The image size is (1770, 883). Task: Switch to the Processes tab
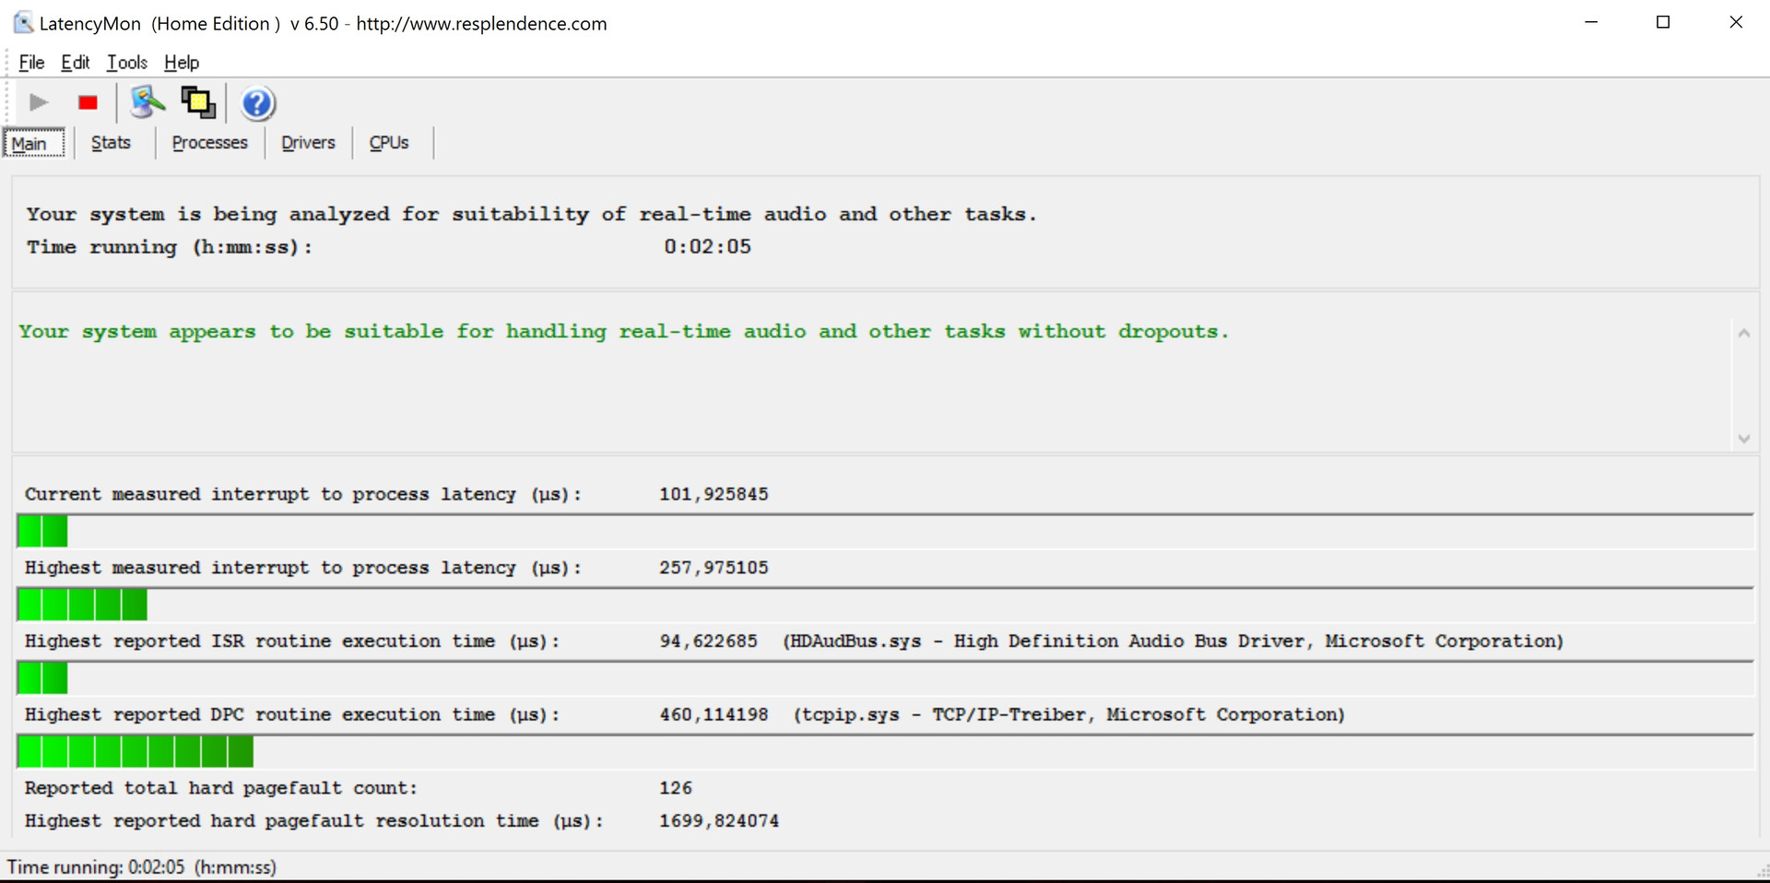(210, 143)
